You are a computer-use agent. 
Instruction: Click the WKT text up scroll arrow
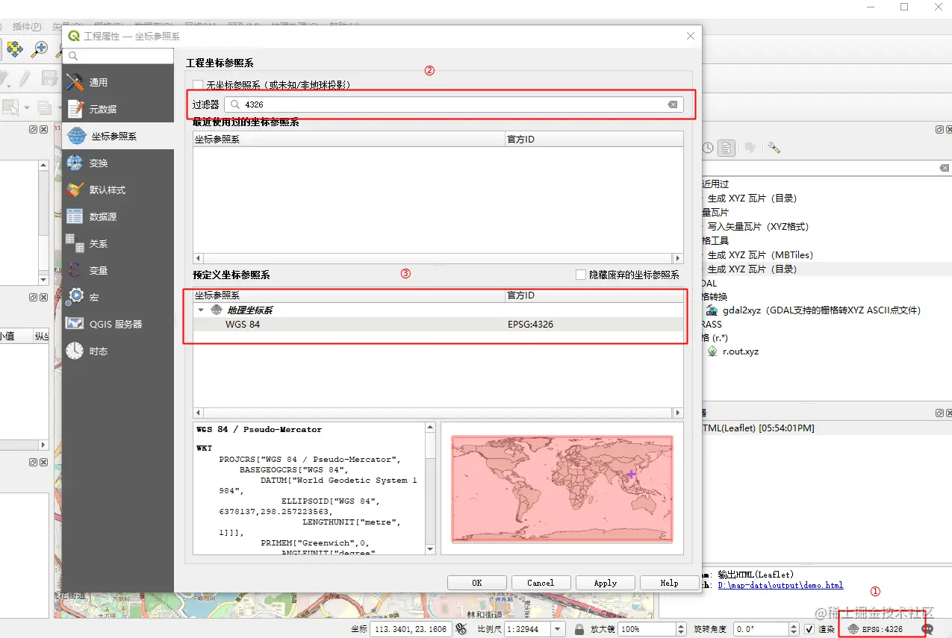tap(430, 428)
